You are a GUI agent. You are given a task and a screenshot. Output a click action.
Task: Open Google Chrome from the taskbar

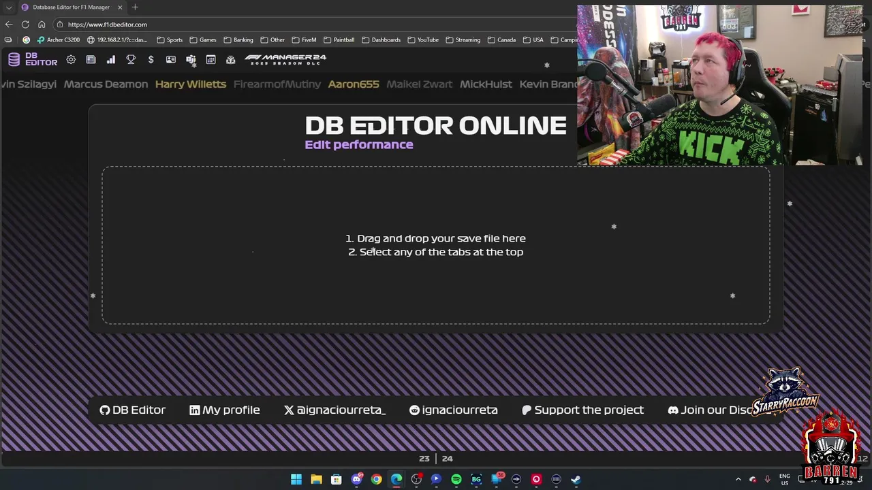[376, 479]
